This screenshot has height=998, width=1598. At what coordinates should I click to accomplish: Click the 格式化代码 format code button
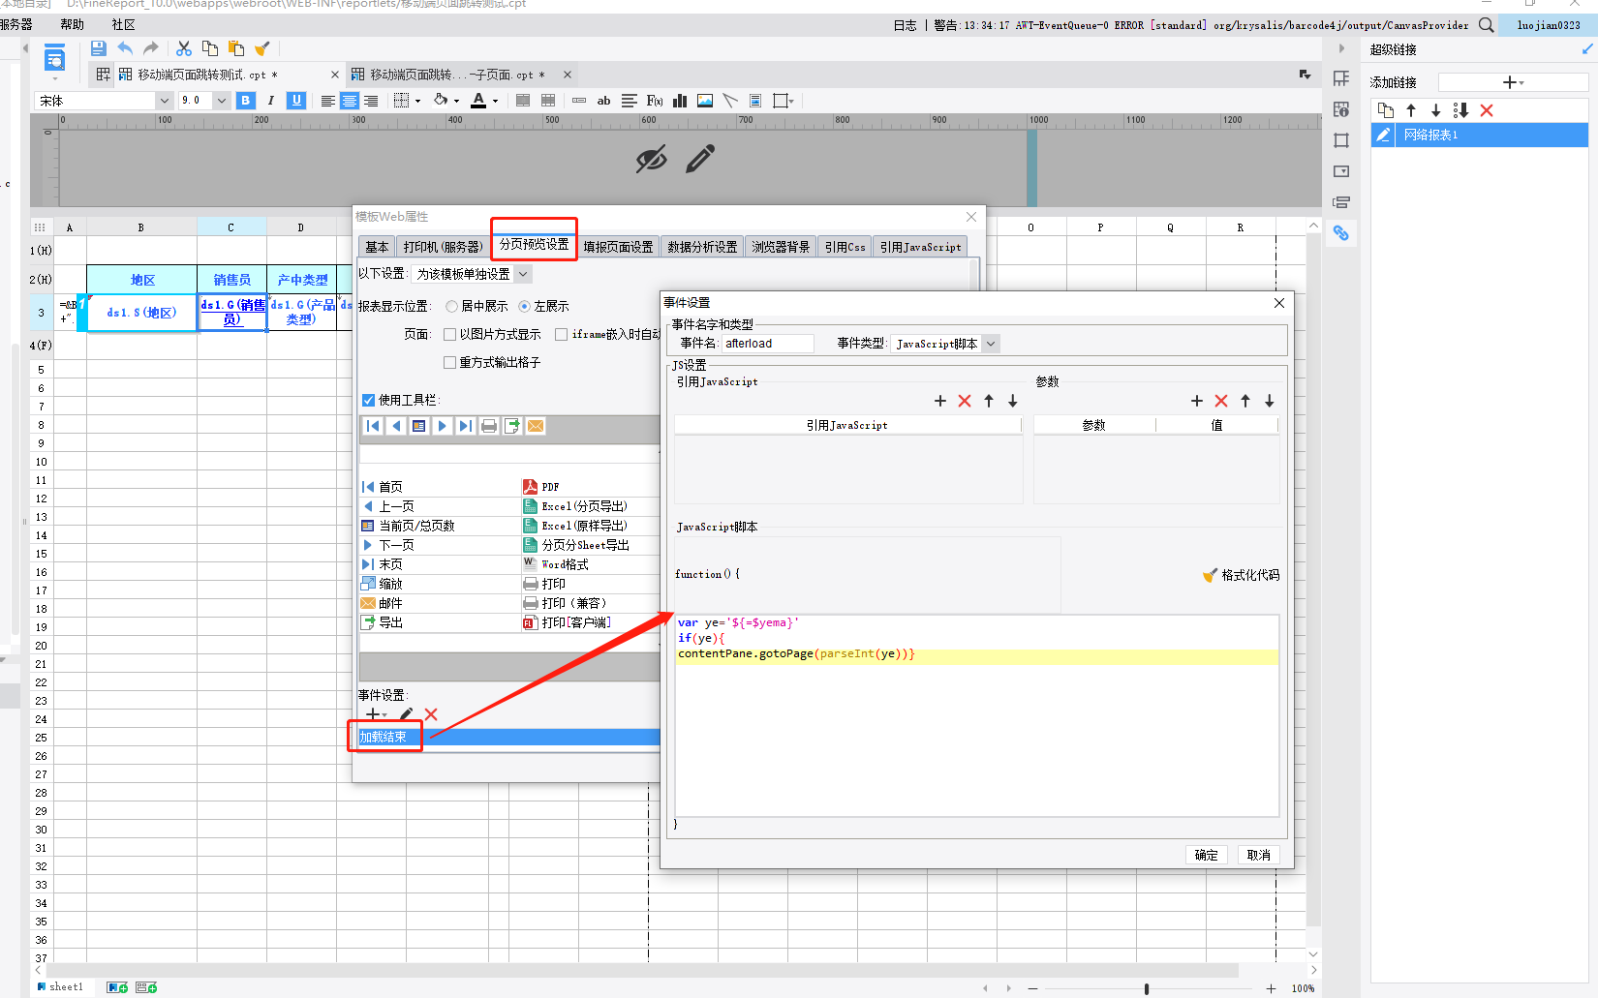[1242, 575]
